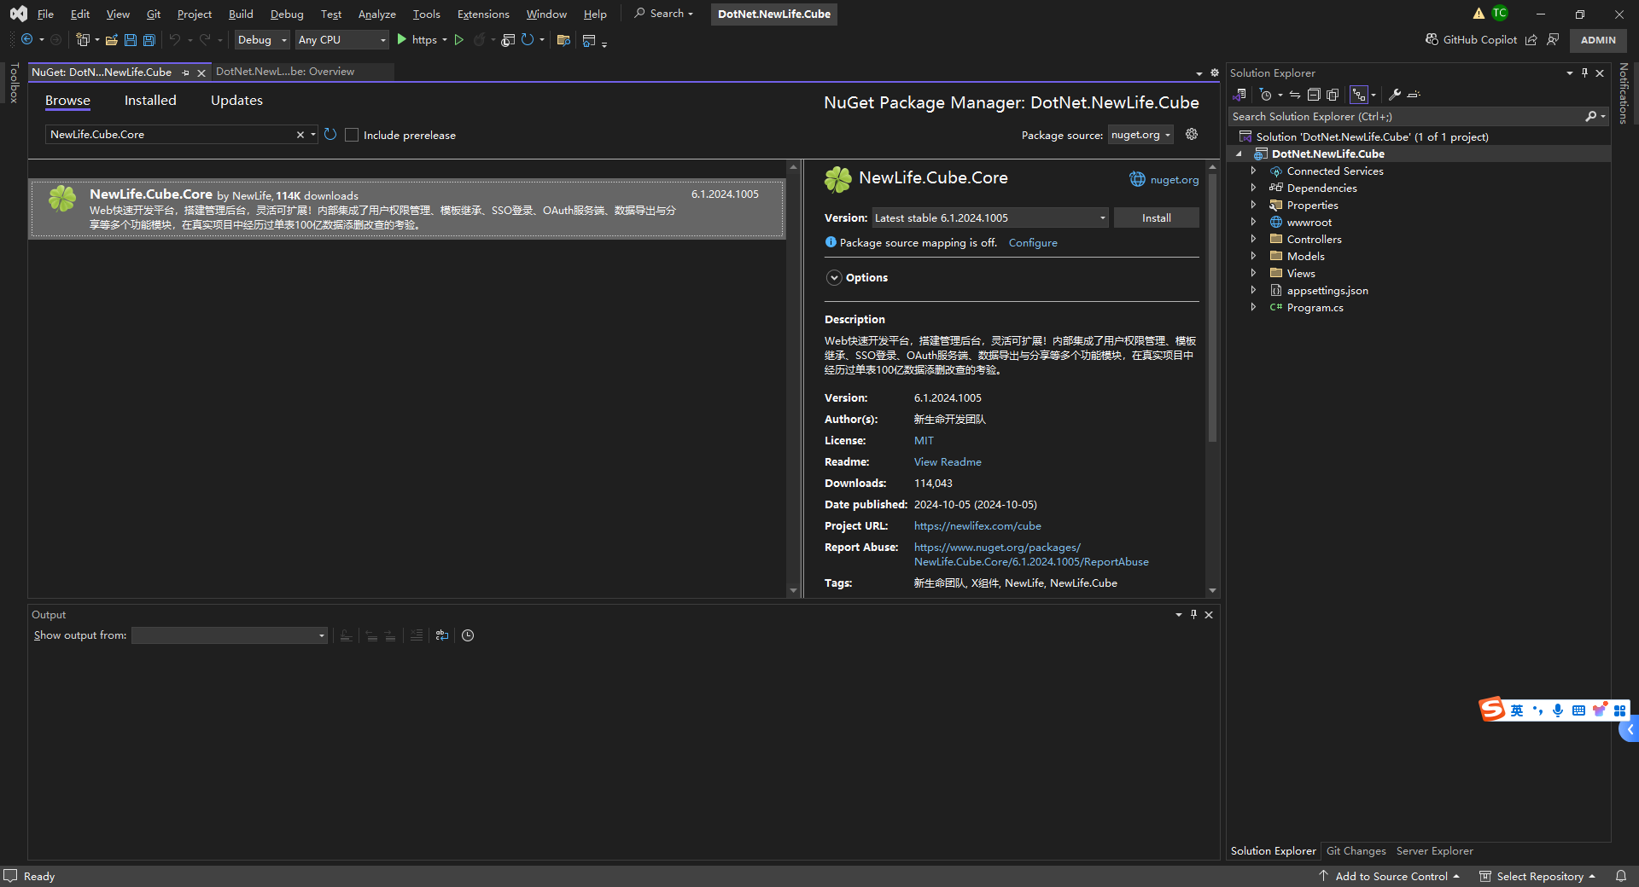Click the browser link window icon
Image resolution: width=1639 pixels, height=887 pixels.
(508, 40)
